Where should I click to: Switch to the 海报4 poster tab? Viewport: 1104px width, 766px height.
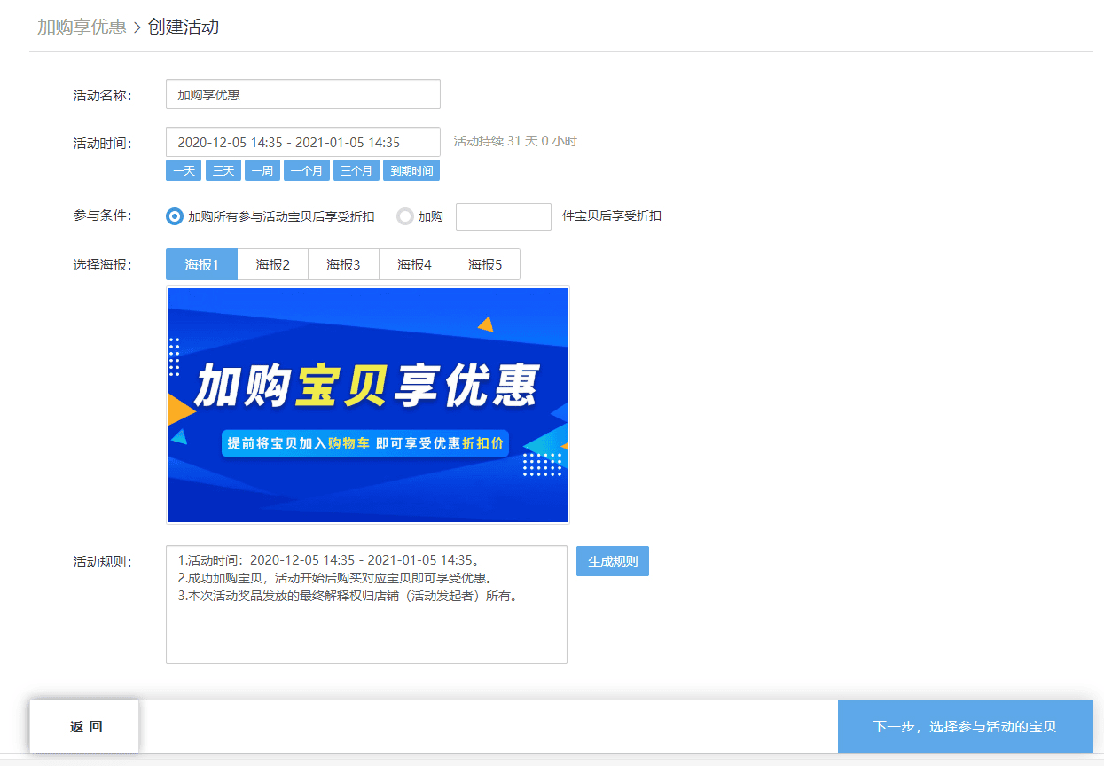pyautogui.click(x=414, y=264)
